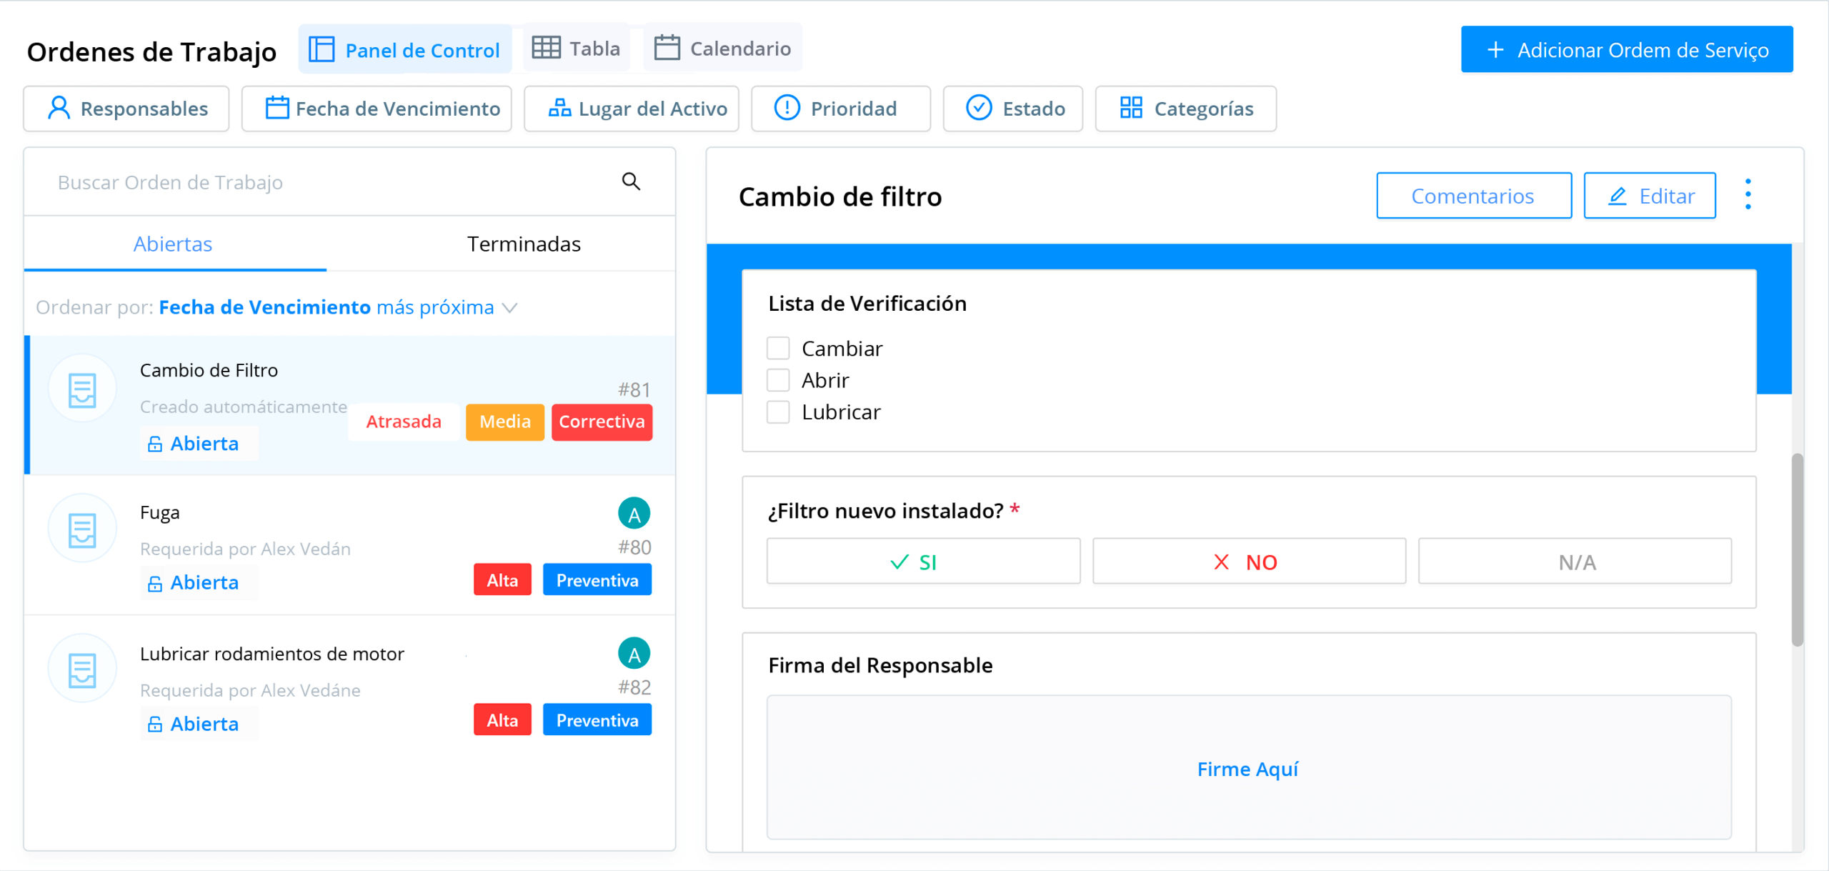Click the Buscar Orden de Trabajo field

coord(349,182)
